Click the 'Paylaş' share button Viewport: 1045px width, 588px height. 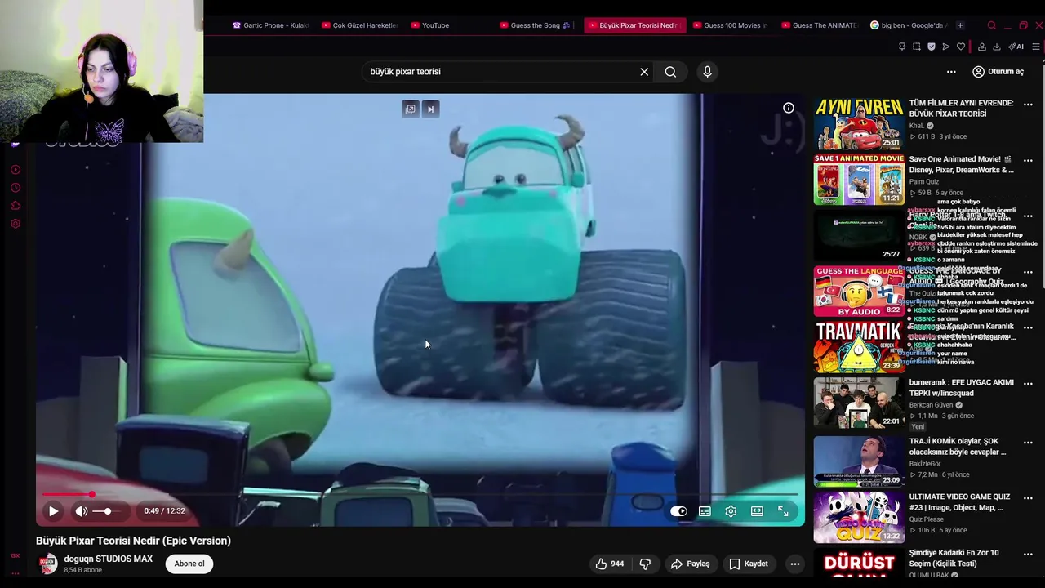[690, 563]
